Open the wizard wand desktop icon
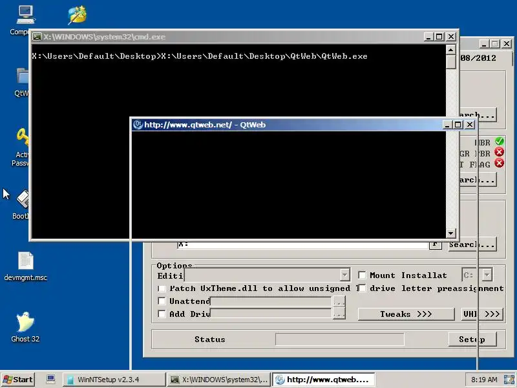This screenshot has height=388, width=517. pyautogui.click(x=78, y=15)
